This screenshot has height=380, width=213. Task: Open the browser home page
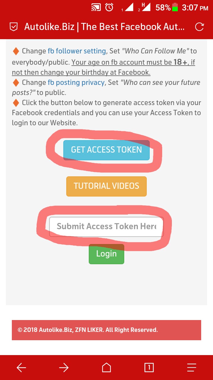click(106, 368)
